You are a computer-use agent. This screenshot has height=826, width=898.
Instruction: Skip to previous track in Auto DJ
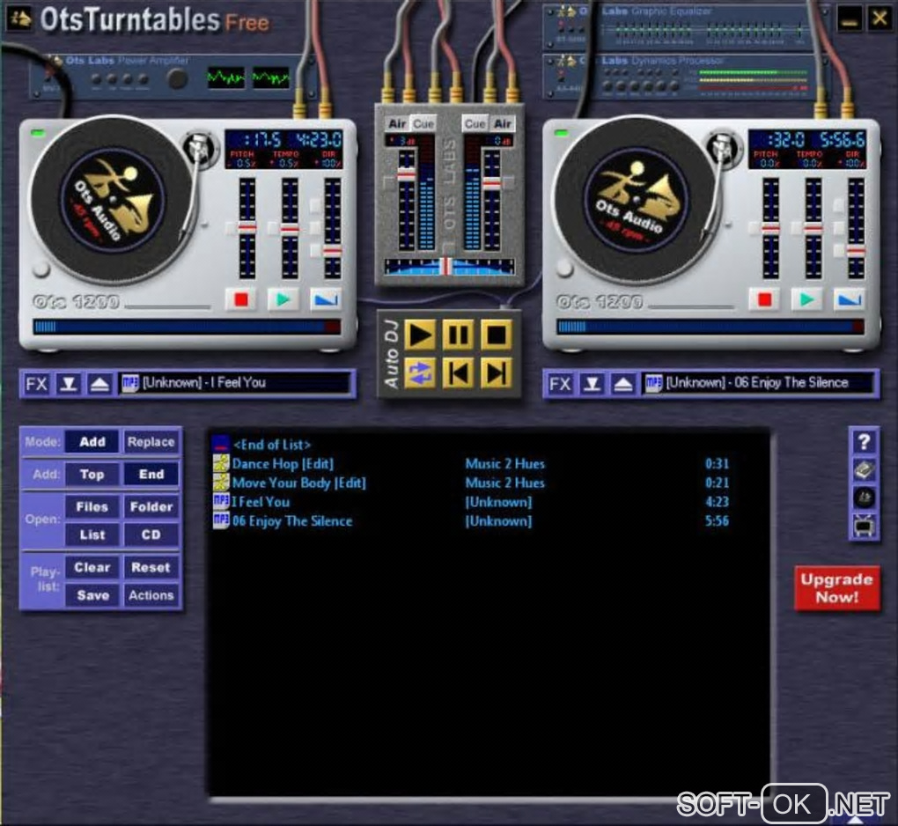458,373
